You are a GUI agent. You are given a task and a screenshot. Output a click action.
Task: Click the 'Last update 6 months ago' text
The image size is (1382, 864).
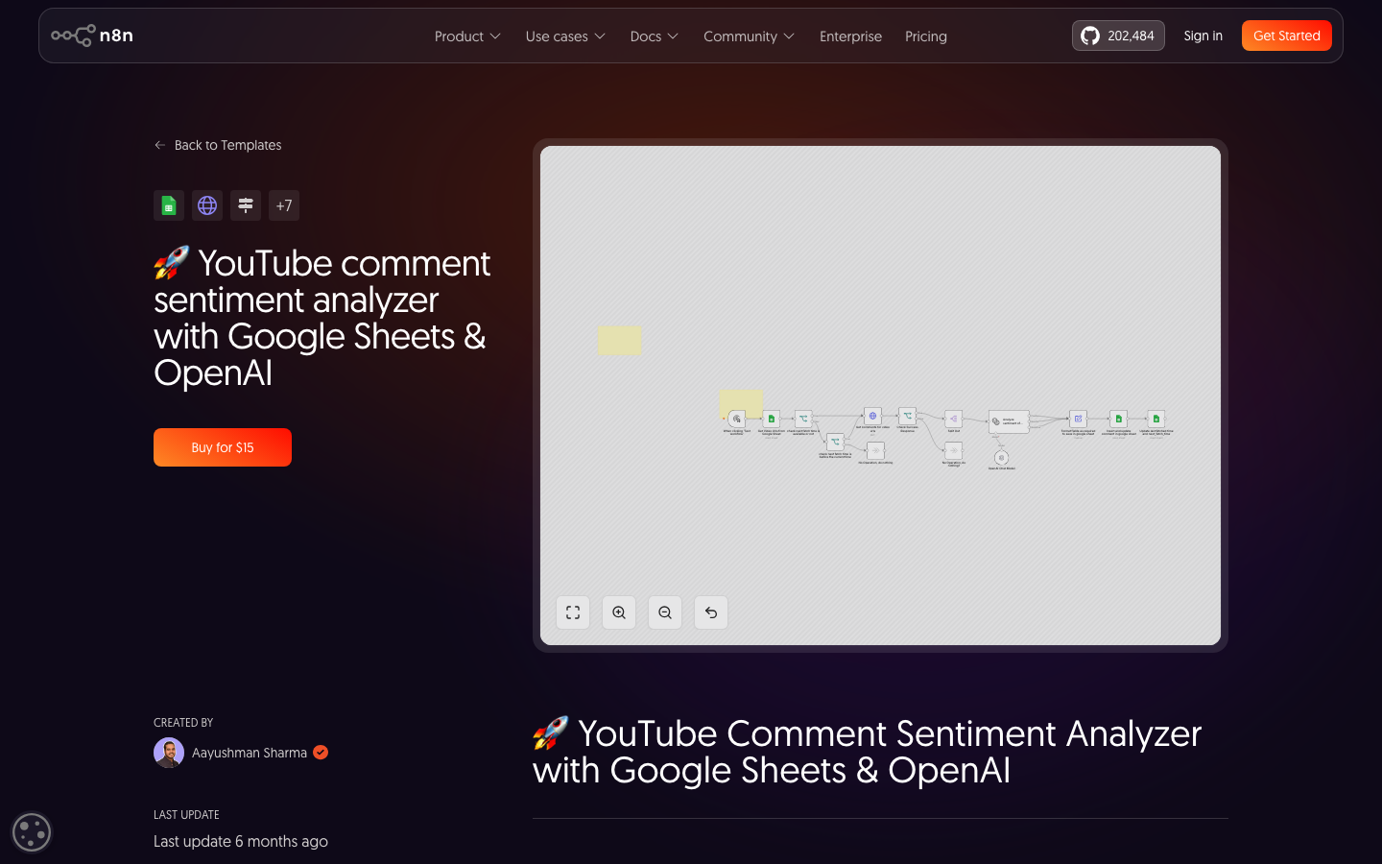click(241, 841)
